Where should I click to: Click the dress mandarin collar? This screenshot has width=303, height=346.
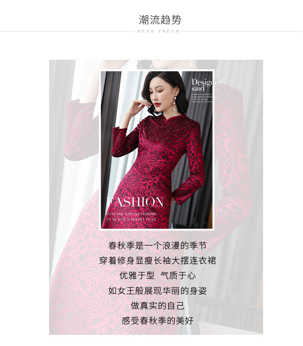tap(175, 118)
